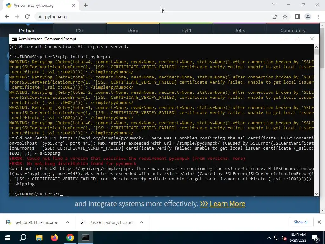
Task: Open the PyPI nav tab
Action: [186, 30]
